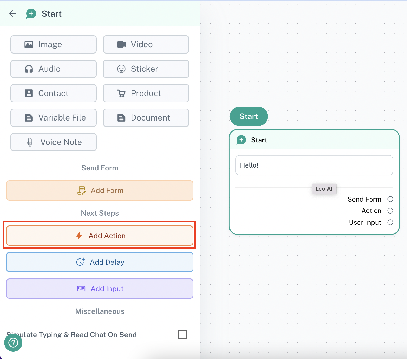Add a Contact card
This screenshot has height=359, width=407.
(x=54, y=93)
